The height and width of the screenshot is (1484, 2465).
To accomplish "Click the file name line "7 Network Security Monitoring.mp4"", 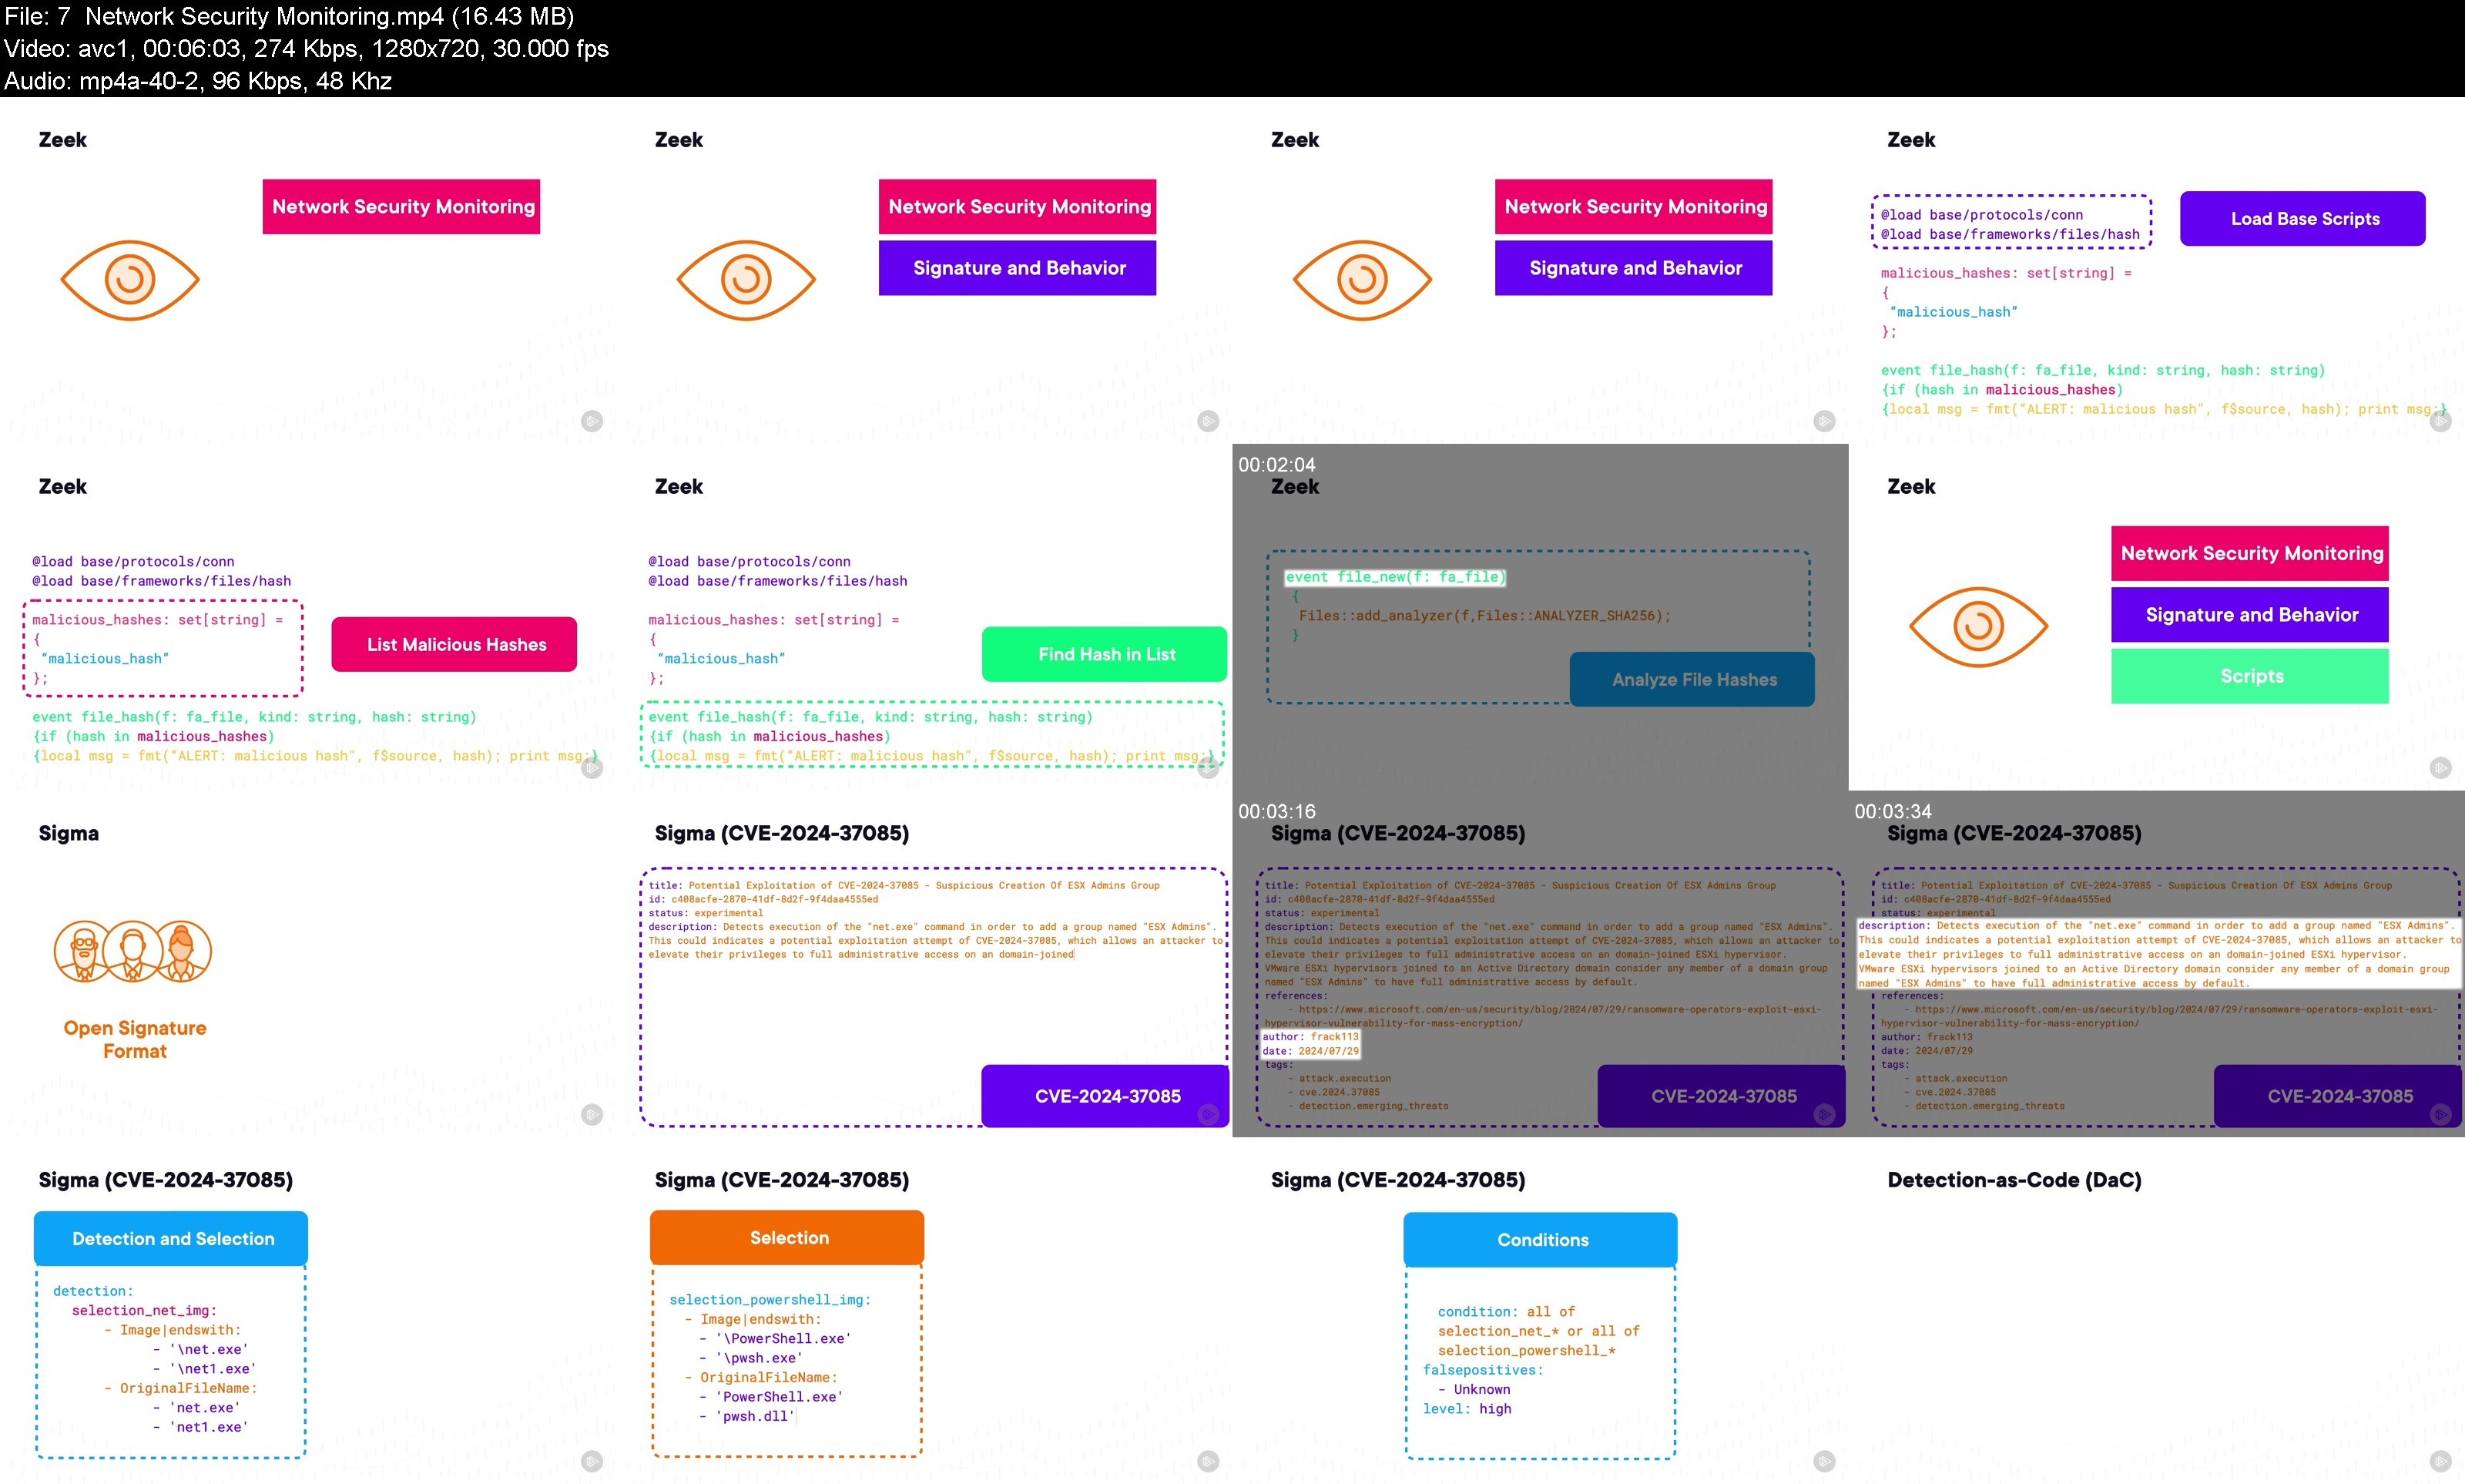I will coord(289,16).
